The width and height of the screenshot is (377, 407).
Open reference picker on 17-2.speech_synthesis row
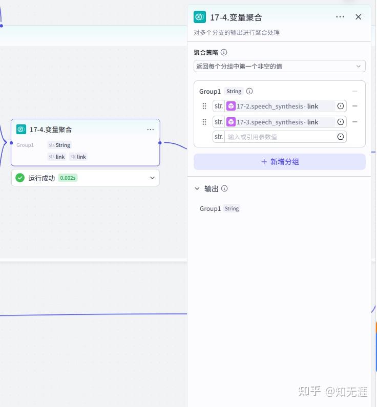click(341, 106)
